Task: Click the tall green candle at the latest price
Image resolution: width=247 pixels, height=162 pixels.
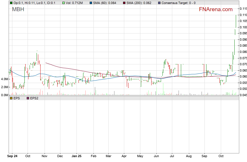Action: point(236,21)
